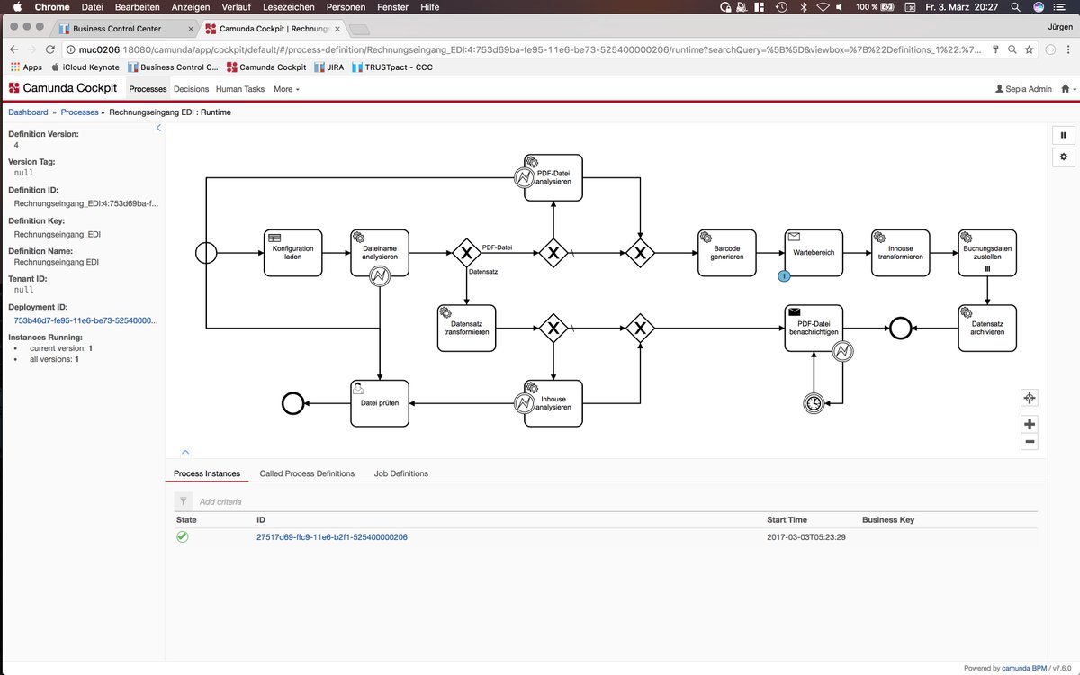Collapse the left definition info sidebar

(159, 128)
